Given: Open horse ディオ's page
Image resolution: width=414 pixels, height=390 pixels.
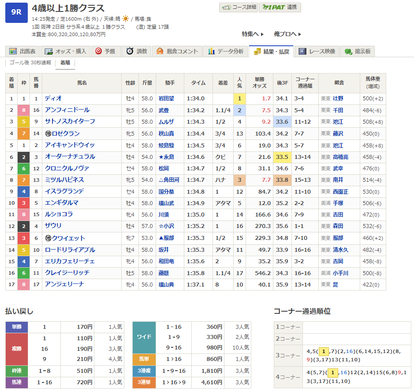Looking at the screenshot, I should coord(53,99).
